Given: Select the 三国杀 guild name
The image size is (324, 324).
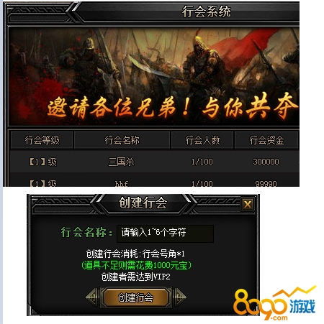Looking at the screenshot, I should click(x=122, y=162).
